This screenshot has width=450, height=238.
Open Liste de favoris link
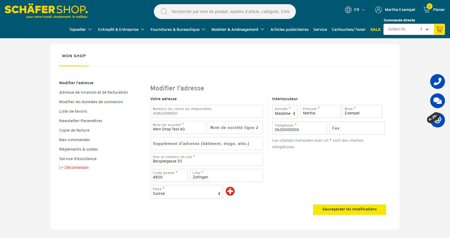click(x=73, y=111)
